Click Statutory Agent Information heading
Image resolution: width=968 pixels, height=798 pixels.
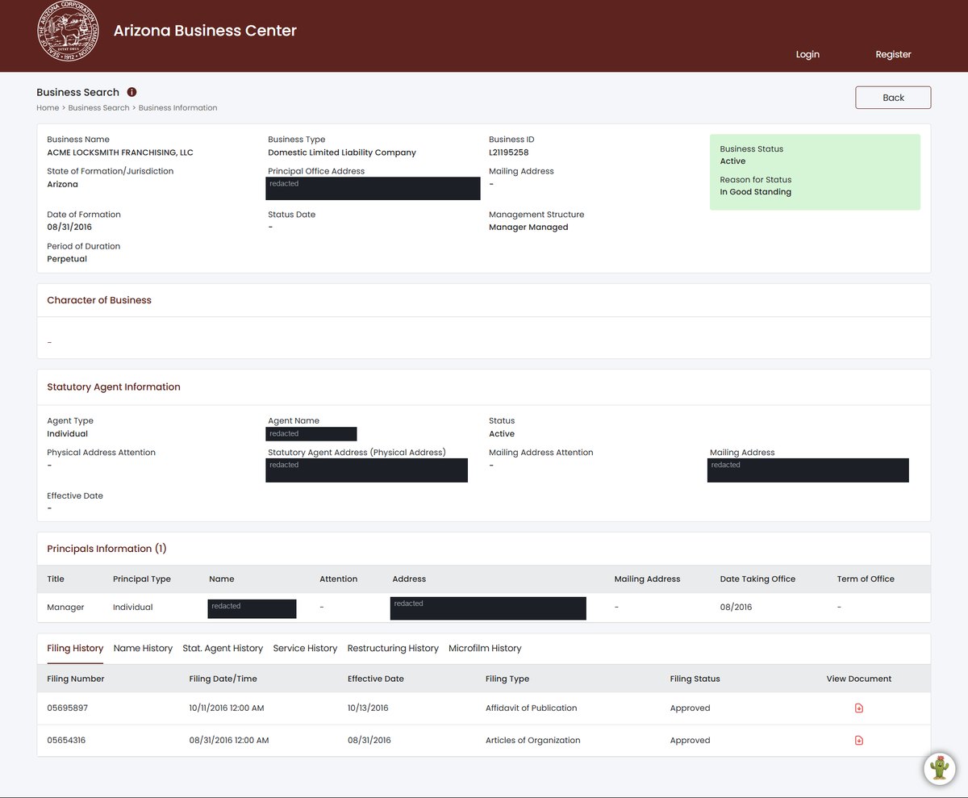click(x=114, y=387)
